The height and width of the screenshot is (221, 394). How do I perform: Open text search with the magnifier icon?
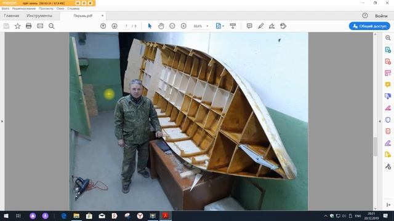point(52,26)
